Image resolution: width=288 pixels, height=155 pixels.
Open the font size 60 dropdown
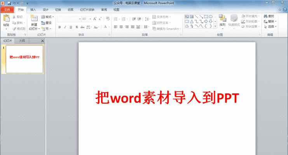90,19
